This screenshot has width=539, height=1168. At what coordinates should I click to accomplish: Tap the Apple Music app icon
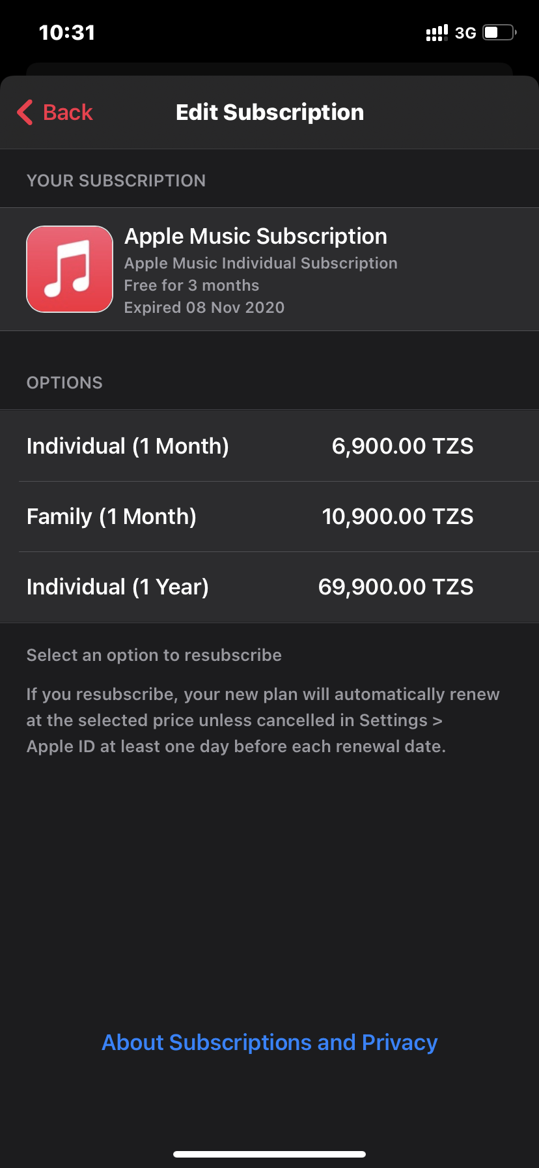(70, 269)
